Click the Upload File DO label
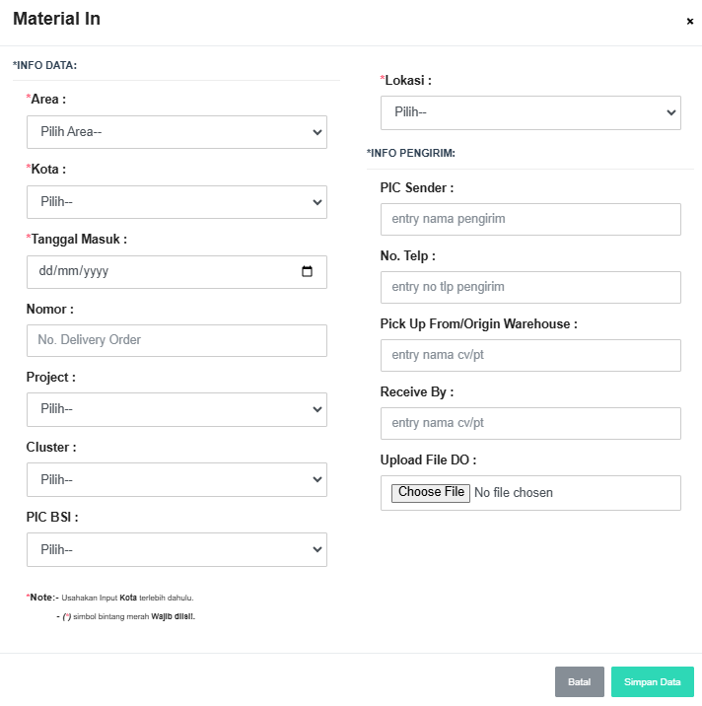 pyautogui.click(x=428, y=460)
